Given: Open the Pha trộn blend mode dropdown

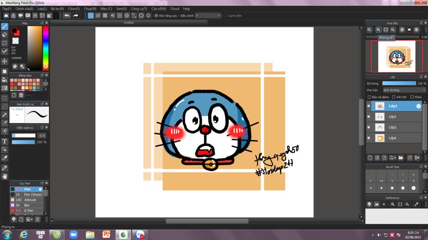Looking at the screenshot, I should 404,90.
